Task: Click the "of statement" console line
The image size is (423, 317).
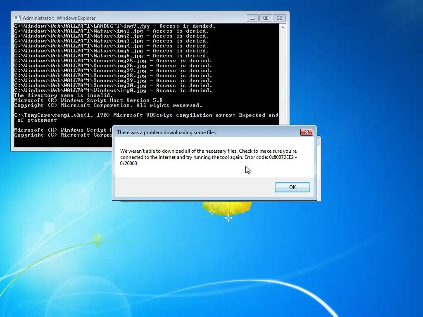Action: (37, 120)
